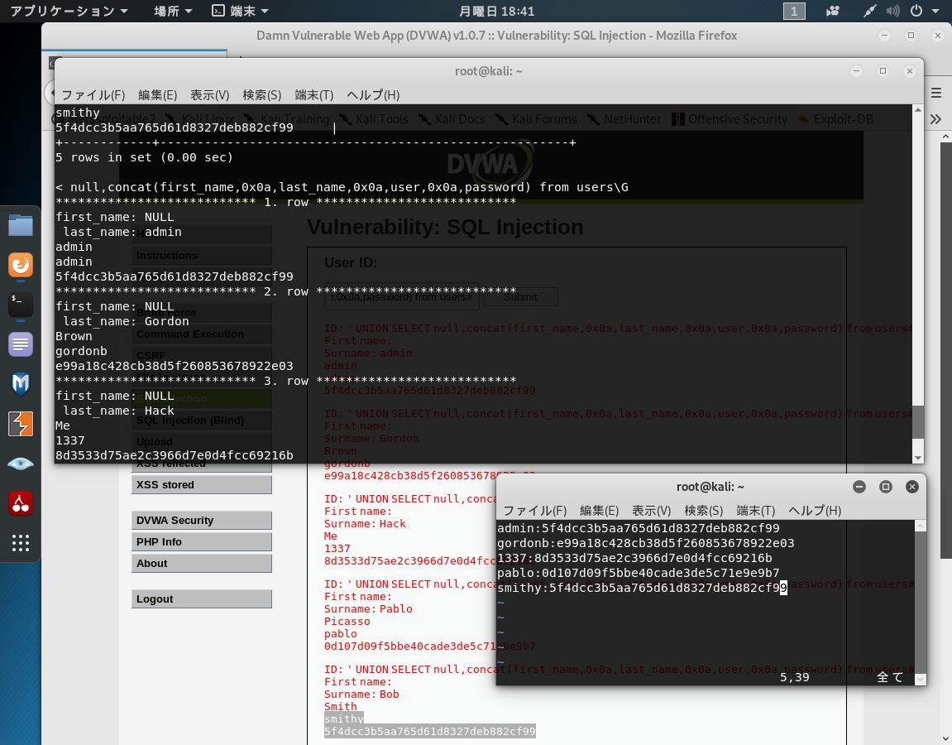
Task: Click the Firefox window title bar
Action: (496, 36)
